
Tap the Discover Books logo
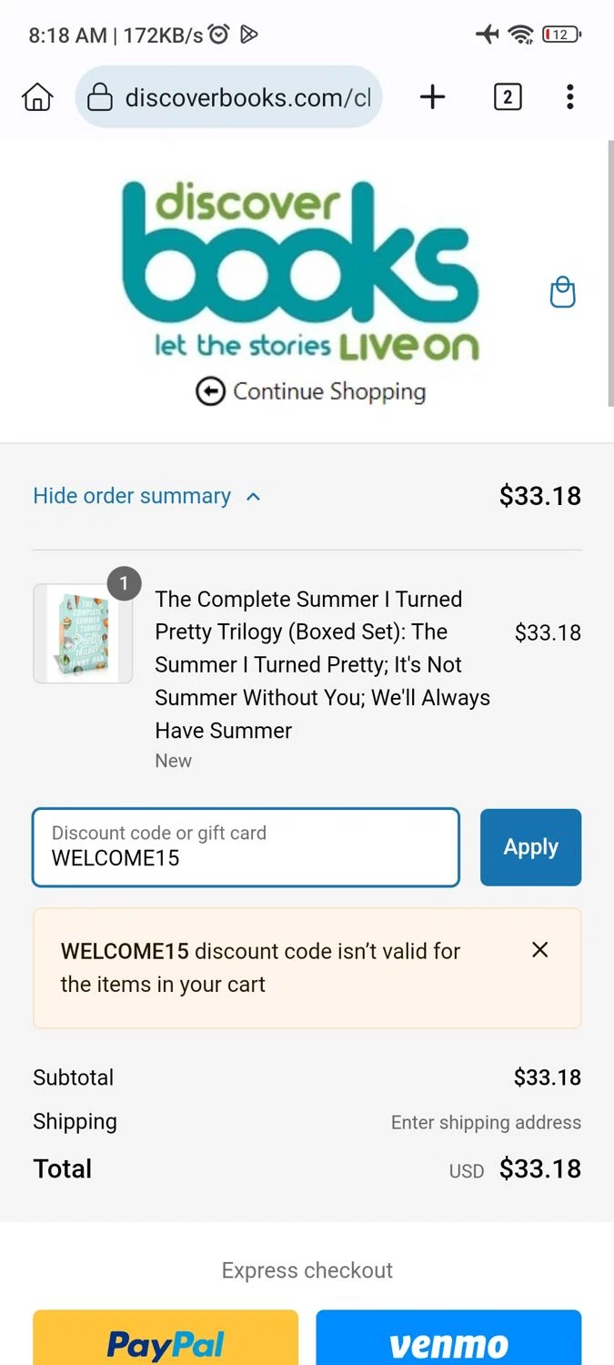301,269
